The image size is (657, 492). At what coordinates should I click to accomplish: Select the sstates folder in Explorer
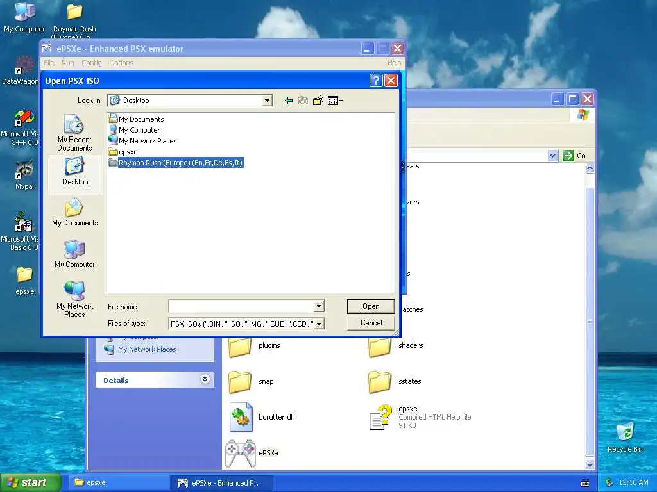[x=395, y=381]
